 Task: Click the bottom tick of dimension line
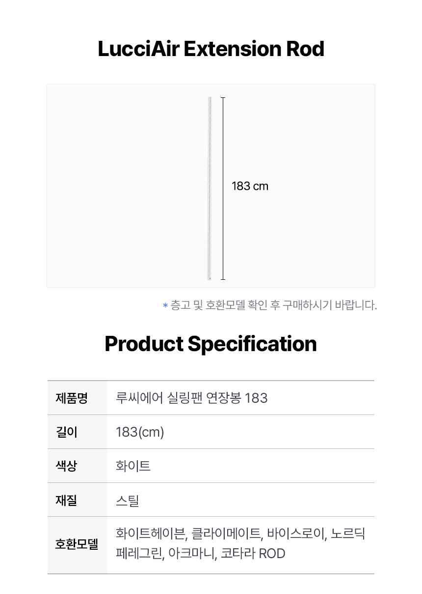pos(223,280)
